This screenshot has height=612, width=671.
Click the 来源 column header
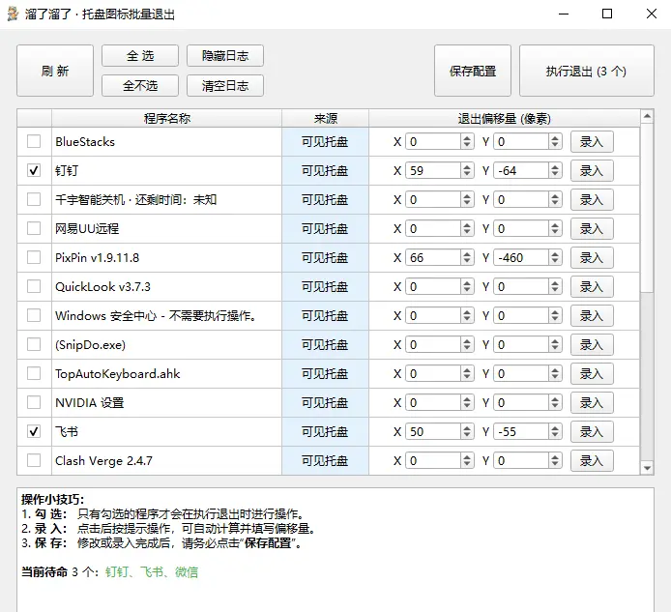point(325,118)
